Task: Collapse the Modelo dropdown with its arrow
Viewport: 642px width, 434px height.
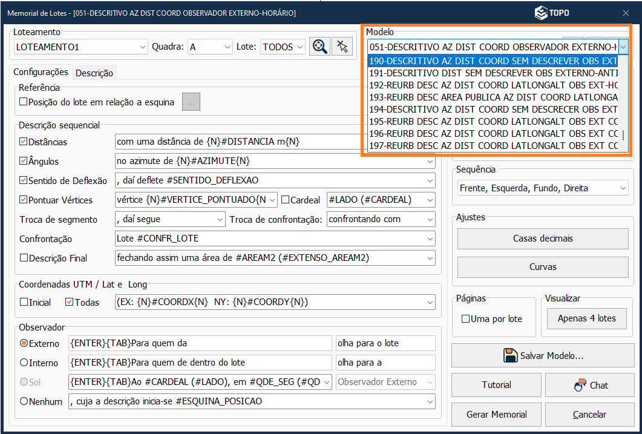Action: click(x=623, y=47)
